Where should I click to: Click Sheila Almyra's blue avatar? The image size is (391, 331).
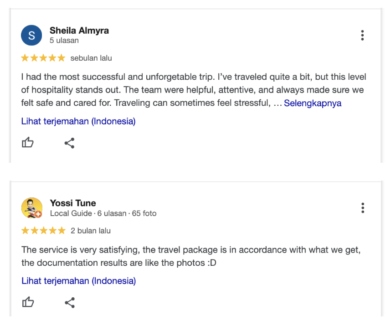(31, 36)
